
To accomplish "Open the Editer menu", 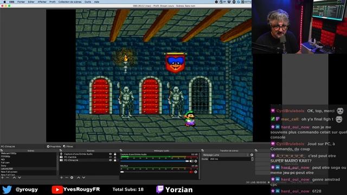I will click(x=31, y=2).
